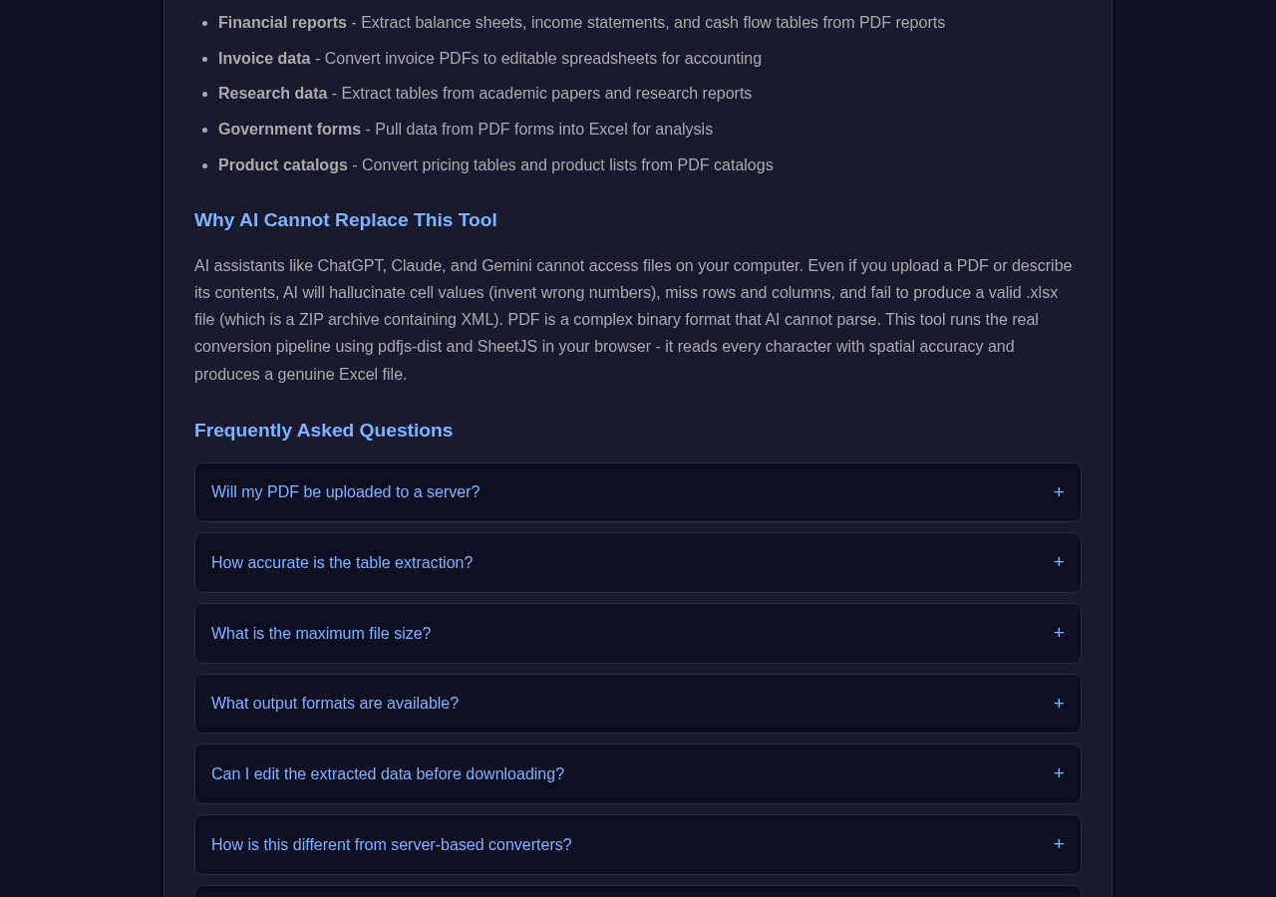Click the 'Product catalogs' list item
Viewport: 1276px width, 897px height.
[495, 165]
